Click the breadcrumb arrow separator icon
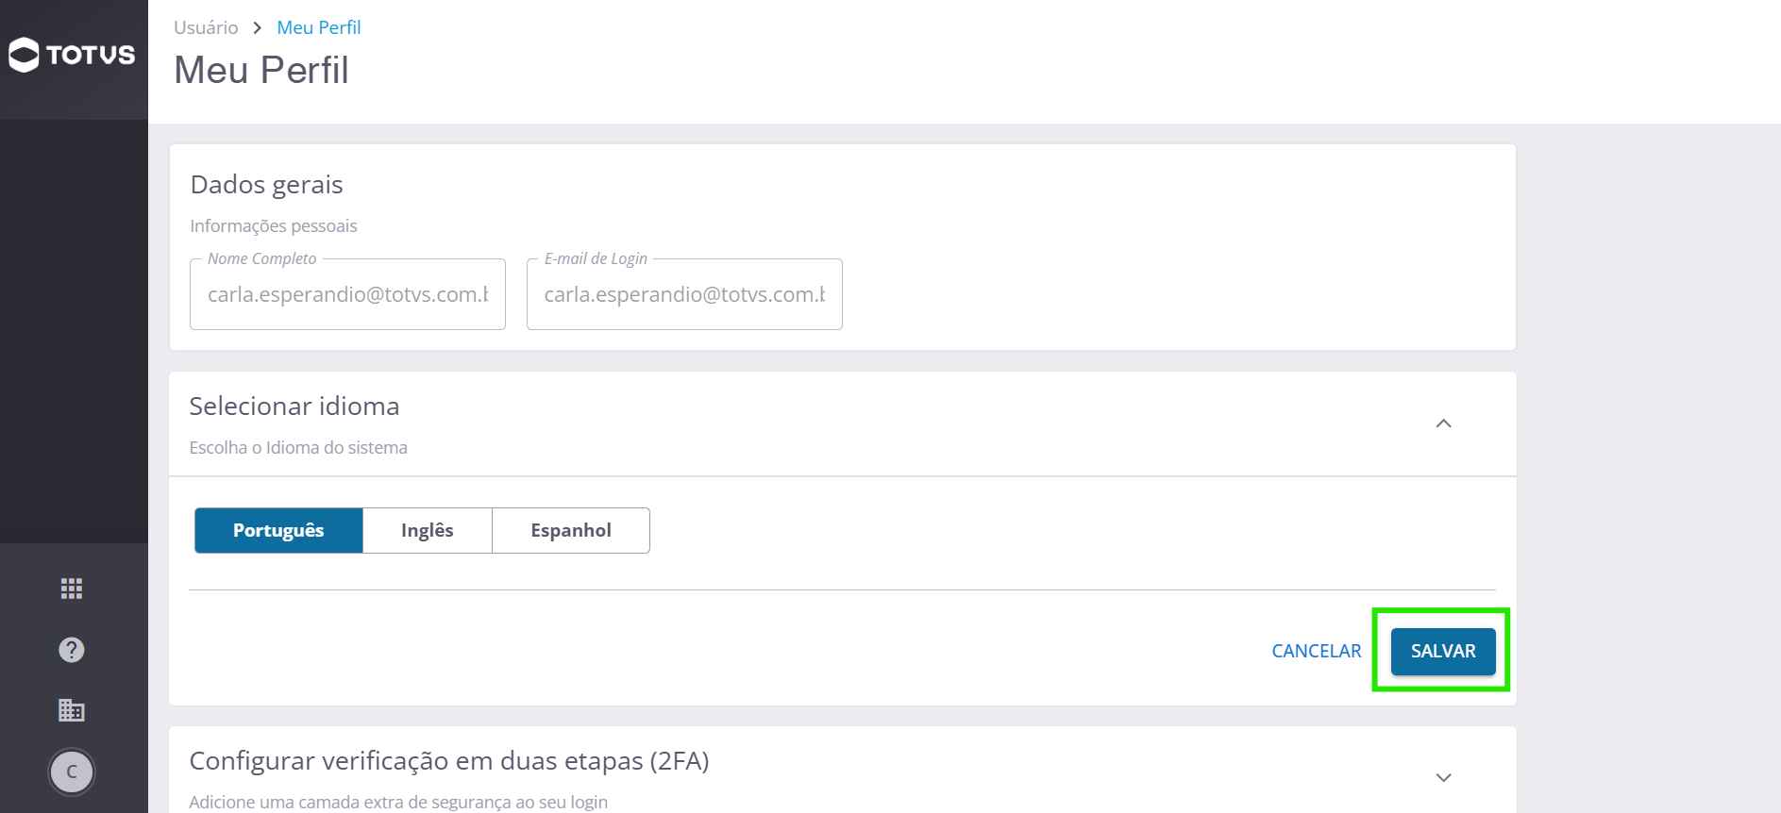 tap(257, 28)
